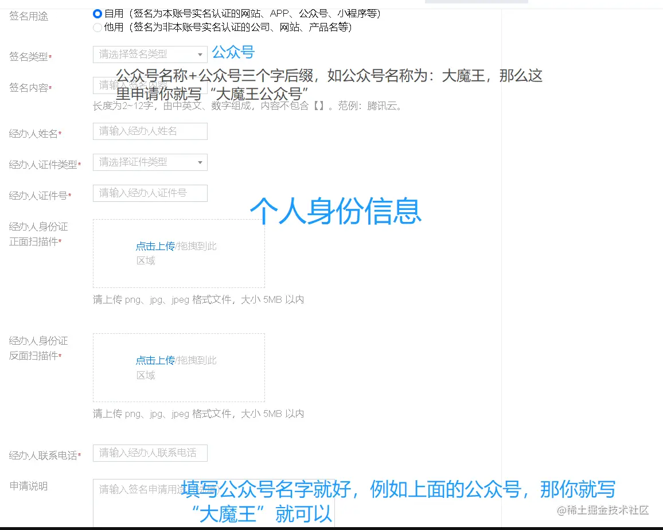Select the 自用 radio button
Screen dimensions: 663x530
pos(97,14)
